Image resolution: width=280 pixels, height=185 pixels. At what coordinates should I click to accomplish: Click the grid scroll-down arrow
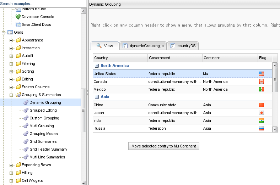click(275, 129)
